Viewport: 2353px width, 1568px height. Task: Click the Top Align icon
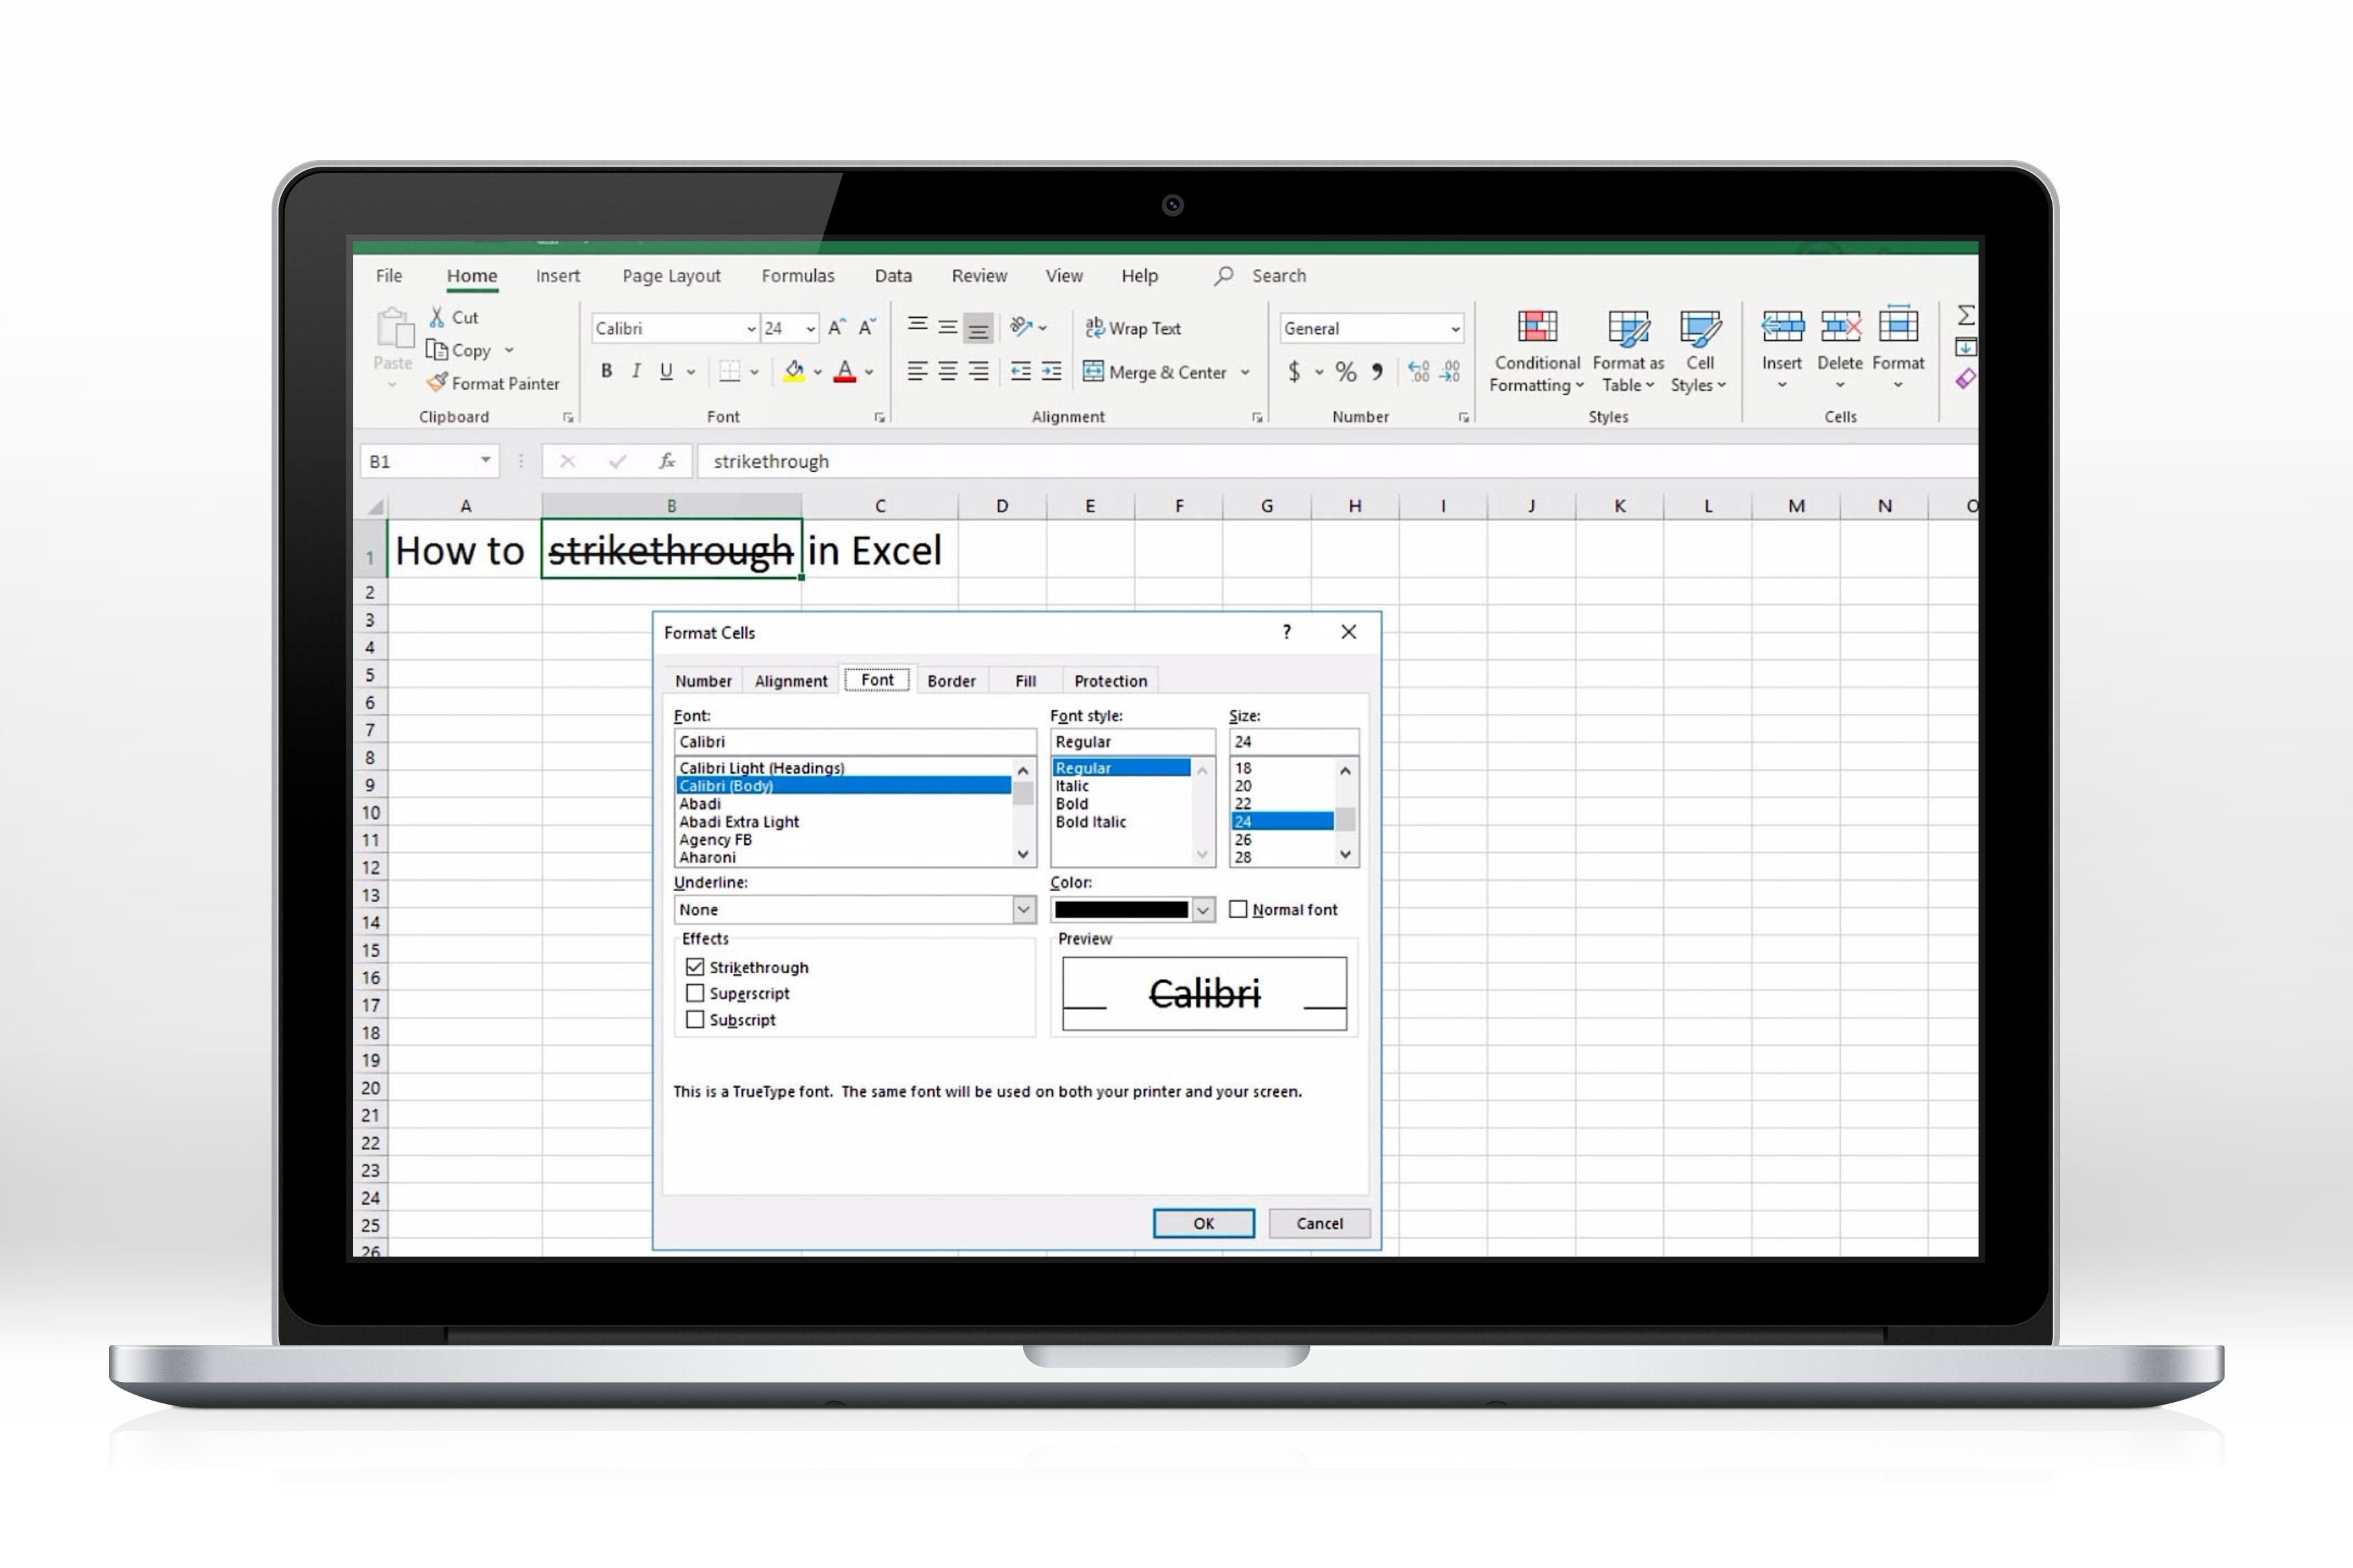(x=917, y=326)
